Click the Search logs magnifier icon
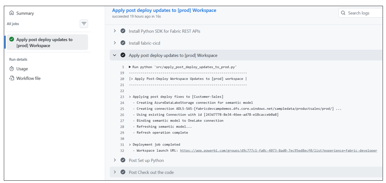This screenshot has height=183, width=386. [343, 13]
